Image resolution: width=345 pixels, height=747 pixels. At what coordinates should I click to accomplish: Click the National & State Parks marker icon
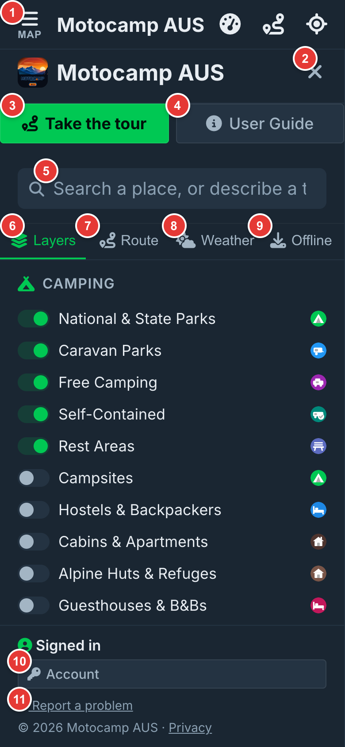tap(318, 319)
